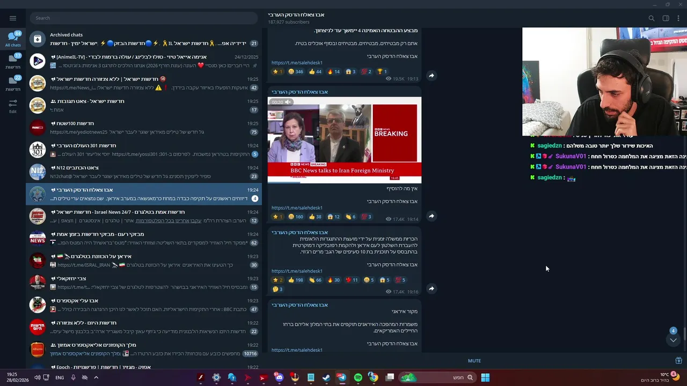This screenshot has width=687, height=386.
Task: Open chat Israel News 24/7
Action: pyautogui.click(x=144, y=216)
